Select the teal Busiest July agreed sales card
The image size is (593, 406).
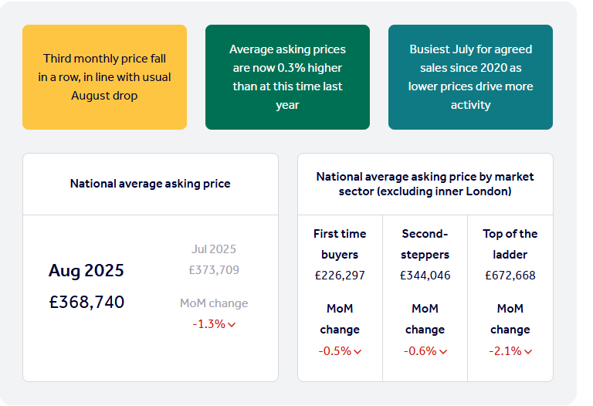click(x=470, y=77)
